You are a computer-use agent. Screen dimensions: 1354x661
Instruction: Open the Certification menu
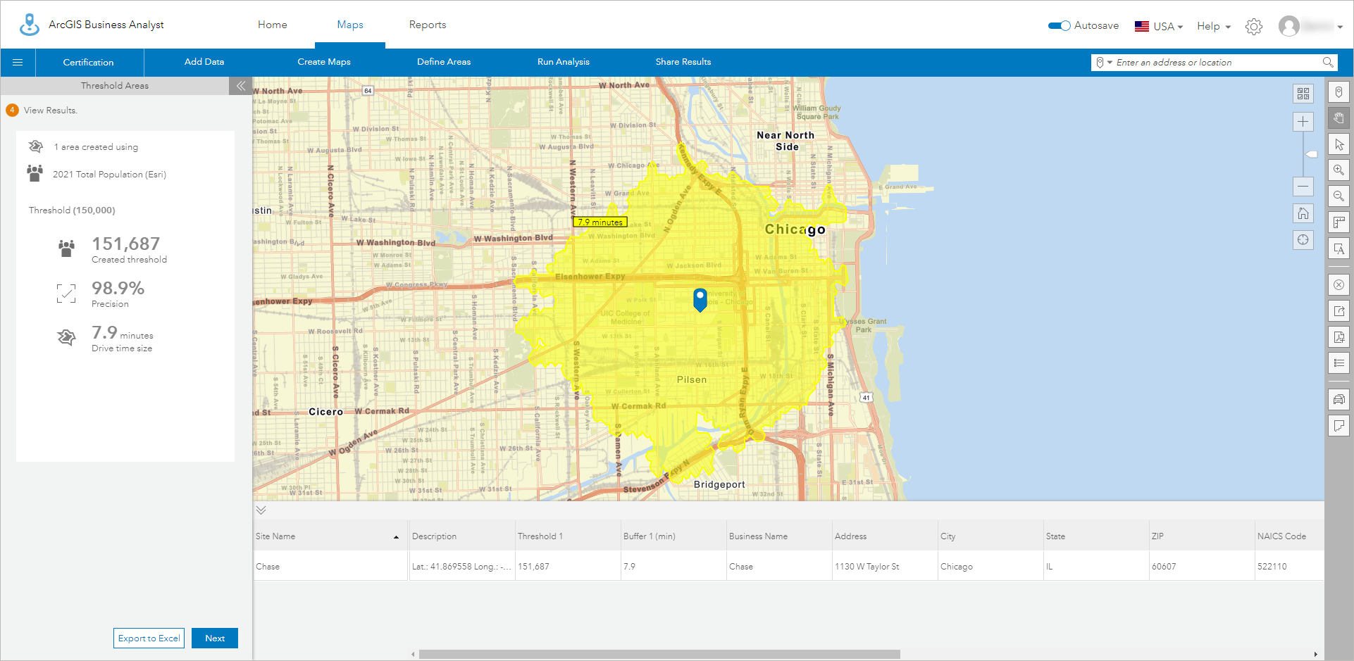click(x=88, y=63)
